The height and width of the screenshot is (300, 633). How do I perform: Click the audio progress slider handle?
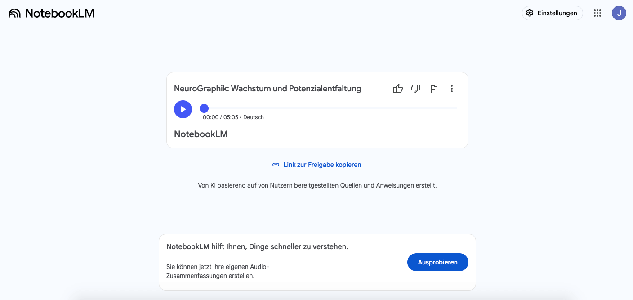[x=204, y=108]
